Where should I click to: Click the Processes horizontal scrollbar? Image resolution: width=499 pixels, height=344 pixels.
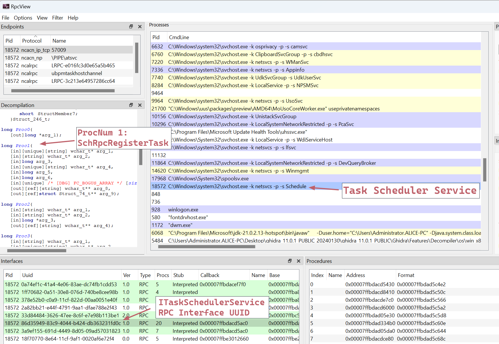pyautogui.click(x=207, y=246)
